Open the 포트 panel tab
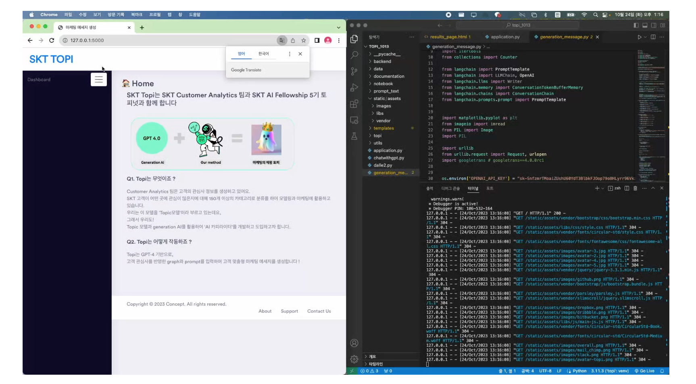Screen dimensions: 696x384 [490, 188]
